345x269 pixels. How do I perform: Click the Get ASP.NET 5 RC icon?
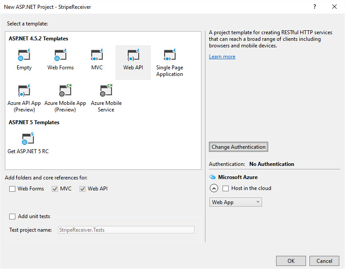[x=28, y=139]
